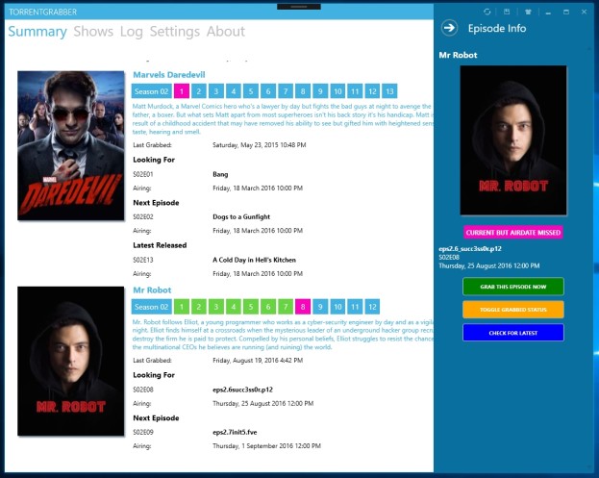The image size is (599, 478).
Task: Click the Current But Airdate Missed status badge
Action: [513, 233]
